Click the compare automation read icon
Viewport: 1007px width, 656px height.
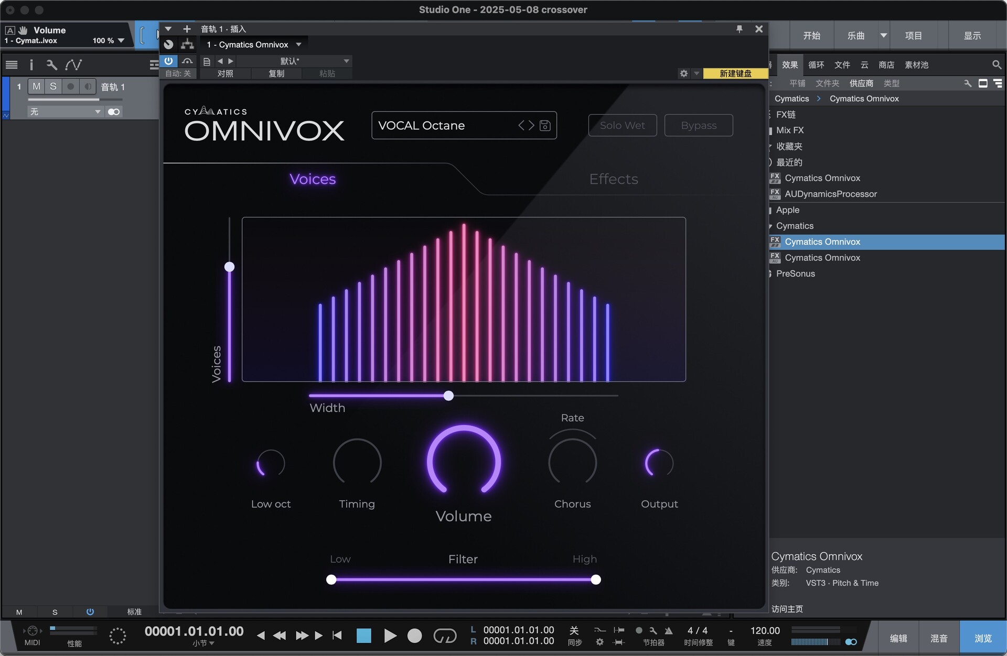click(x=187, y=61)
